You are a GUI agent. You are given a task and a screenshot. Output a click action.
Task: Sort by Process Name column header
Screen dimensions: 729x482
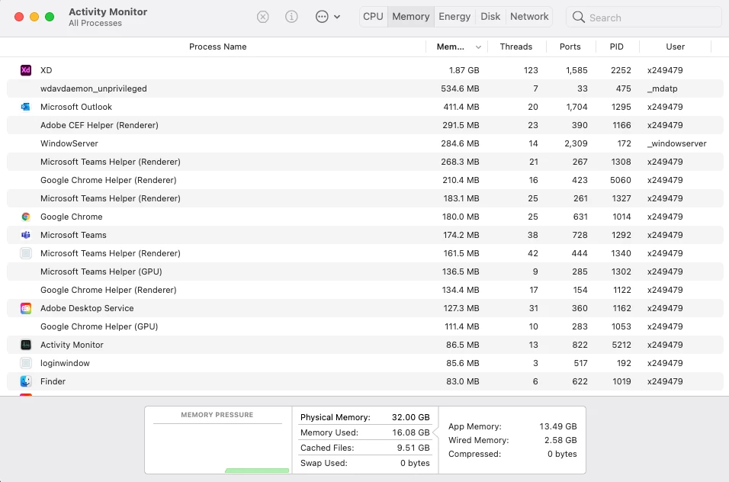(217, 47)
